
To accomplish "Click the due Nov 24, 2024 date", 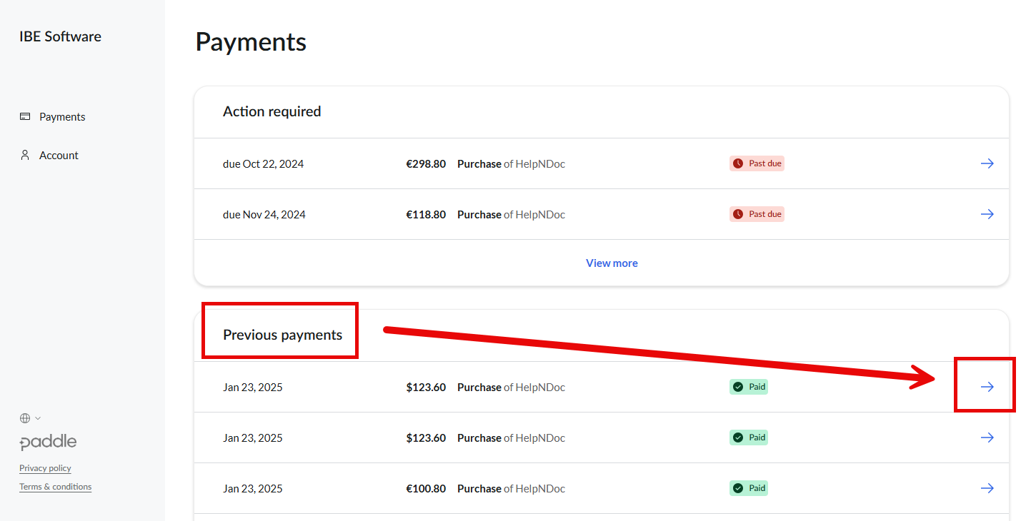I will tap(264, 215).
